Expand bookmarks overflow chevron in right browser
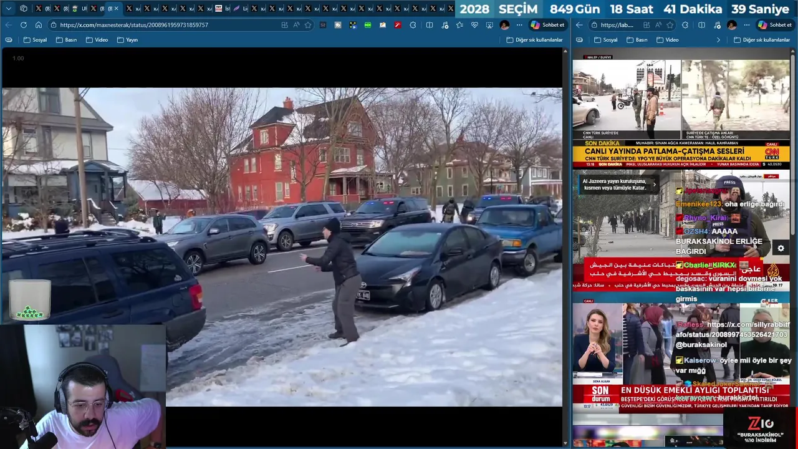Viewport: 798px width, 449px height. (718, 40)
